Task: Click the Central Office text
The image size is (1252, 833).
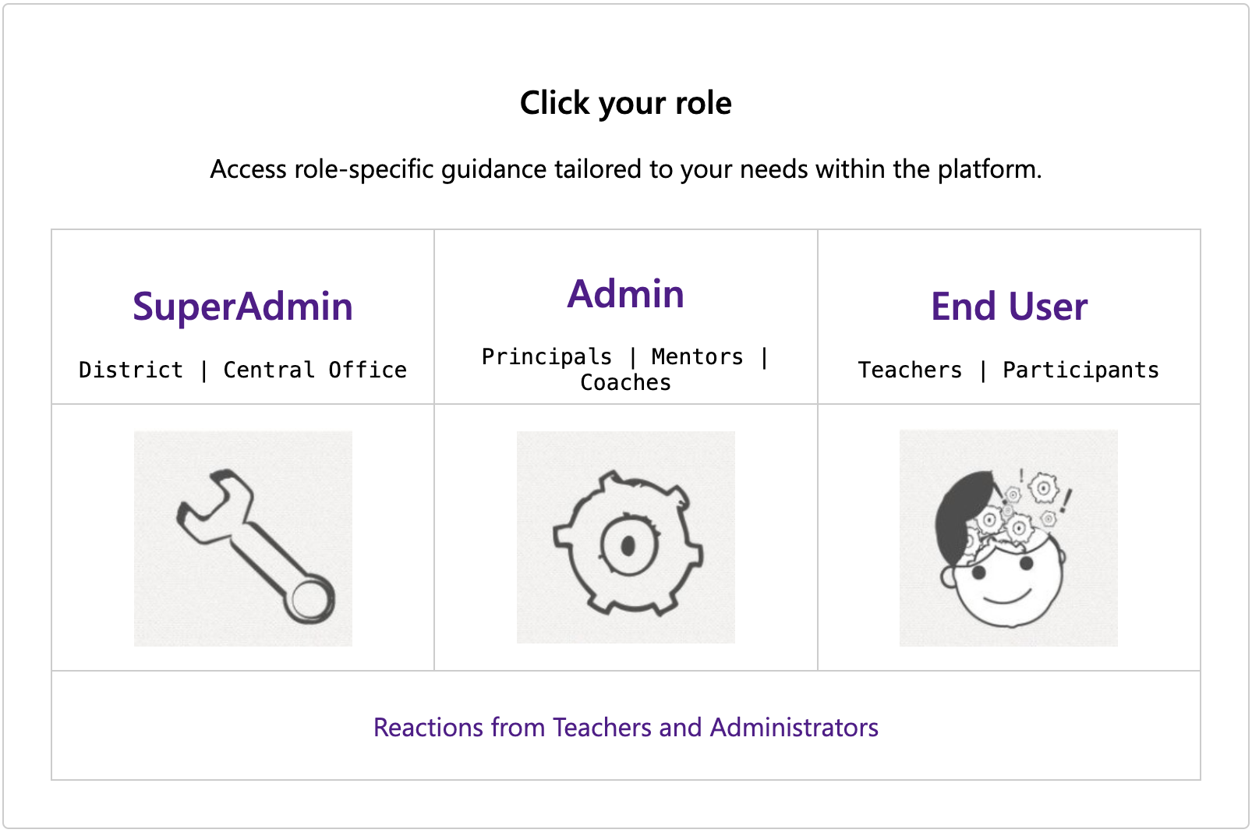Action: click(315, 370)
